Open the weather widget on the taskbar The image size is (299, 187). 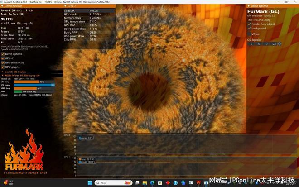pyautogui.click(x=9, y=182)
